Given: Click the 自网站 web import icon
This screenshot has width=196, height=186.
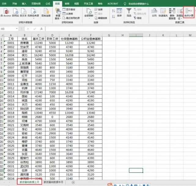Looking at the screenshot, I should [x=16, y=13].
